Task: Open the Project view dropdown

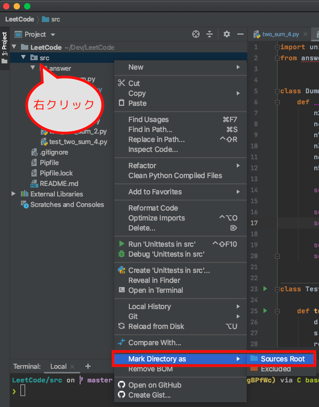Action: [53, 35]
